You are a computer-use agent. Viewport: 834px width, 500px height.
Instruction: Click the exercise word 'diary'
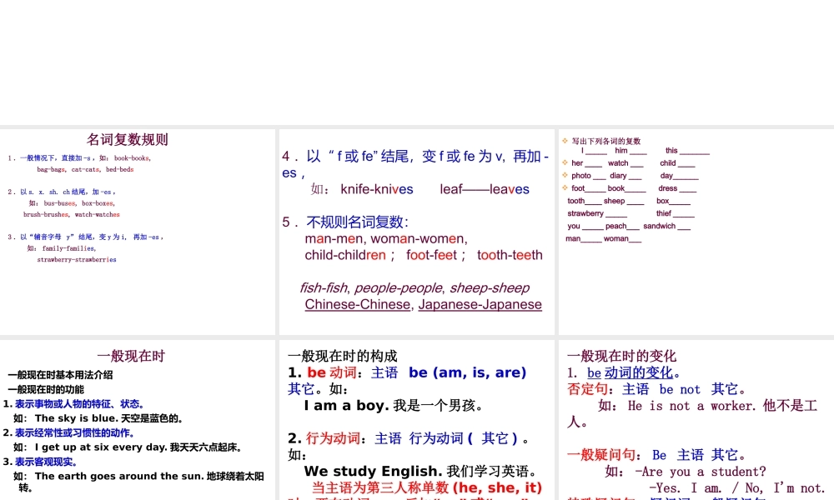618,176
